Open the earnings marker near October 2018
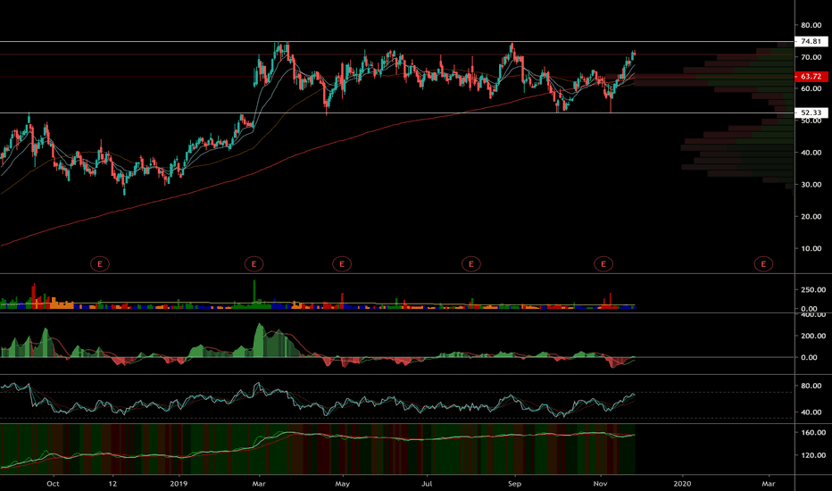This screenshot has width=832, height=491. coord(100,264)
